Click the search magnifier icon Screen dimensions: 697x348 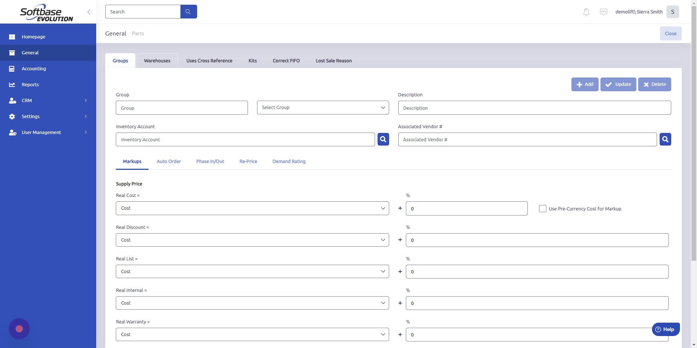pos(188,11)
